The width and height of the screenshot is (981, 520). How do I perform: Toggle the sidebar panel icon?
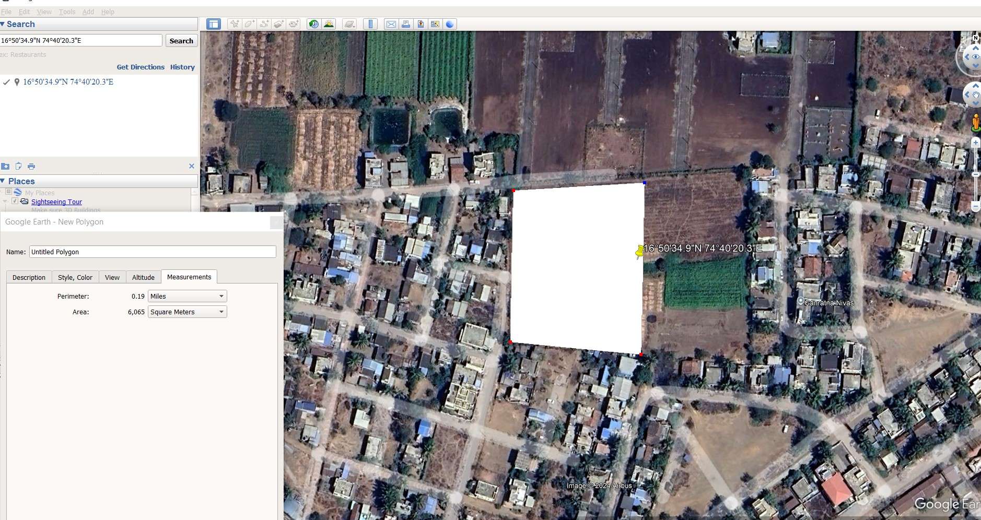coord(213,24)
